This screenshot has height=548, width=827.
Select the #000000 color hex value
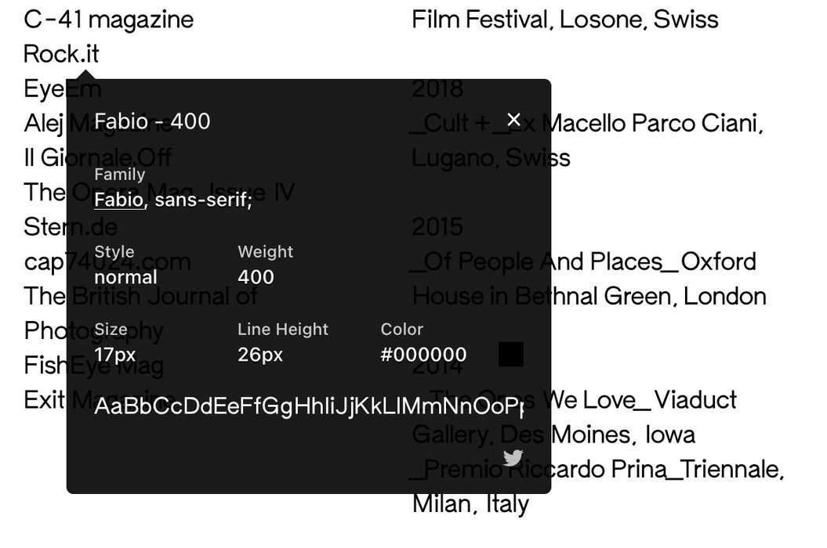[423, 354]
